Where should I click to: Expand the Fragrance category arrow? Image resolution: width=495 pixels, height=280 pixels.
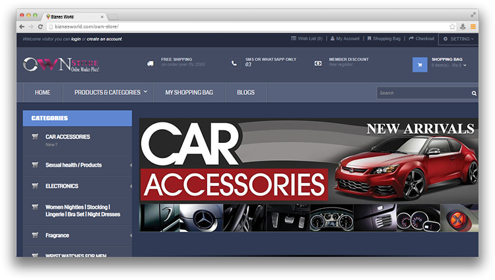130,235
